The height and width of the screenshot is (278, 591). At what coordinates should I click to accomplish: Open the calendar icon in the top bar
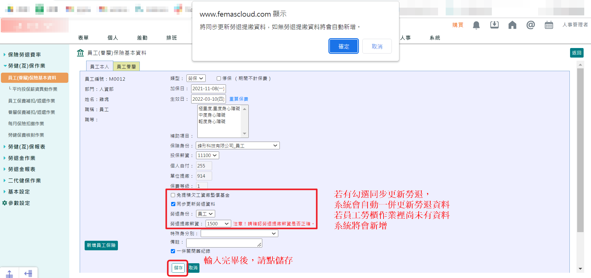tap(549, 25)
